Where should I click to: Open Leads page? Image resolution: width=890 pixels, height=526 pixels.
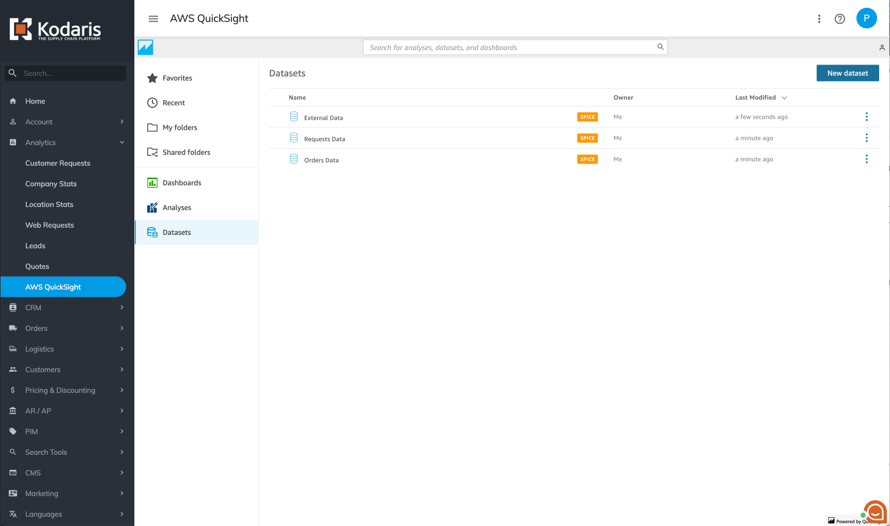(35, 246)
